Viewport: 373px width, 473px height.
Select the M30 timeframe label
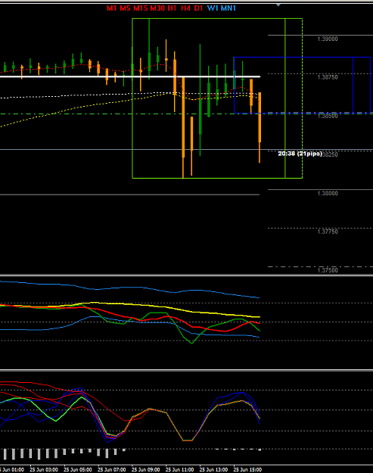(157, 8)
